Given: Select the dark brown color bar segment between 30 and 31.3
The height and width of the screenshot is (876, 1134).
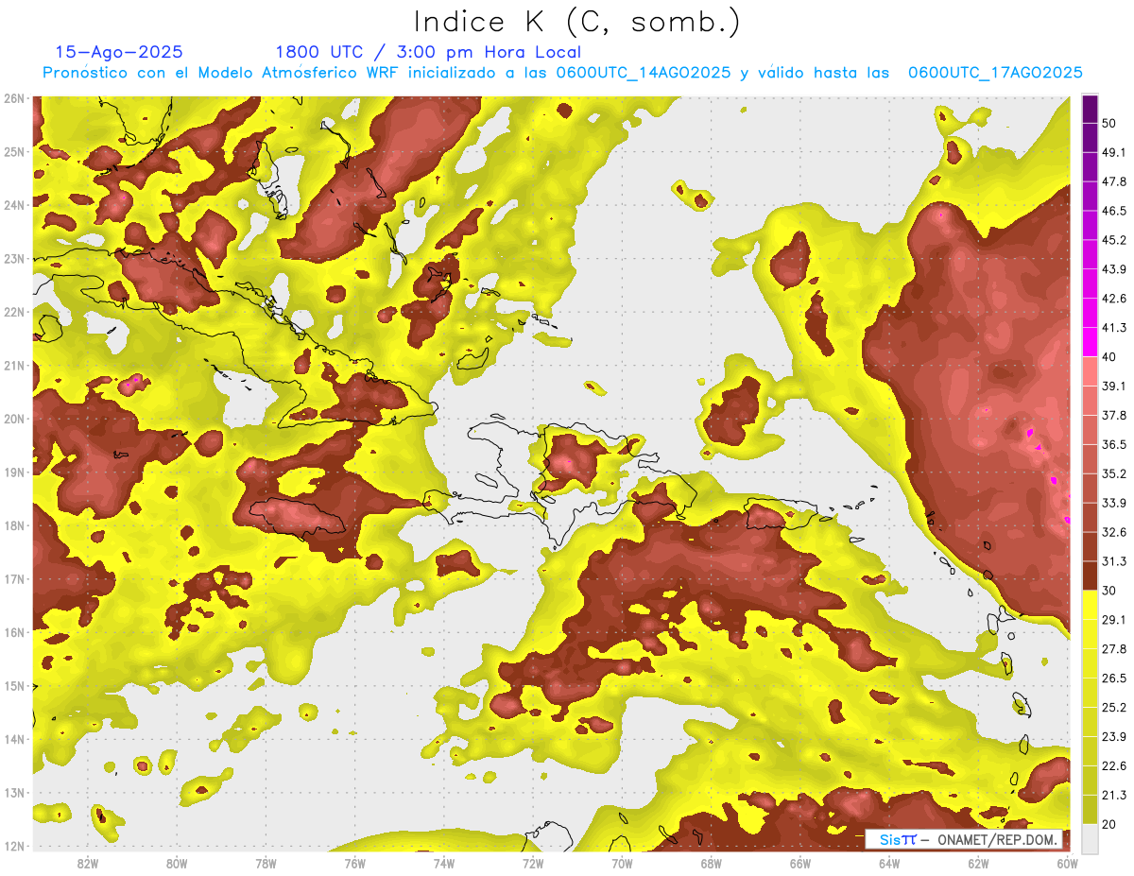Looking at the screenshot, I should click(x=1090, y=575).
